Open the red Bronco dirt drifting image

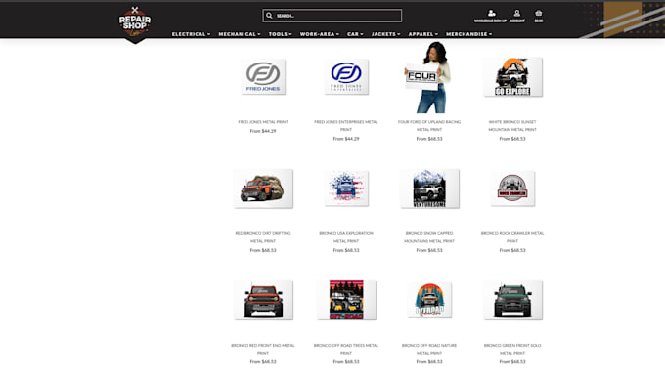(263, 188)
